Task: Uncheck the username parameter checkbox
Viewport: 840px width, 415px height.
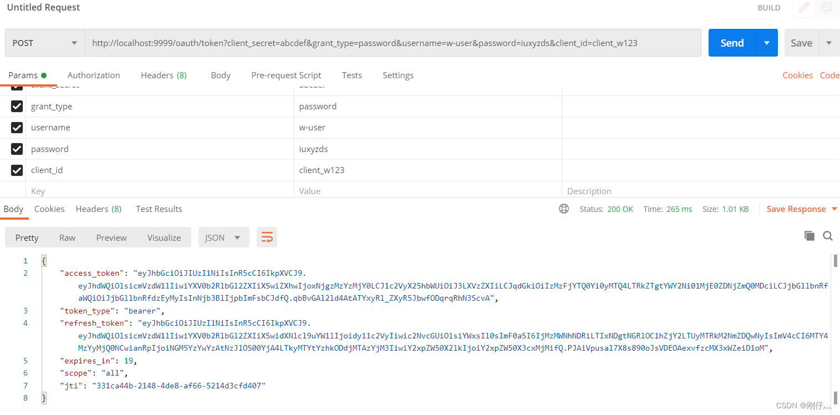Action: 17,128
